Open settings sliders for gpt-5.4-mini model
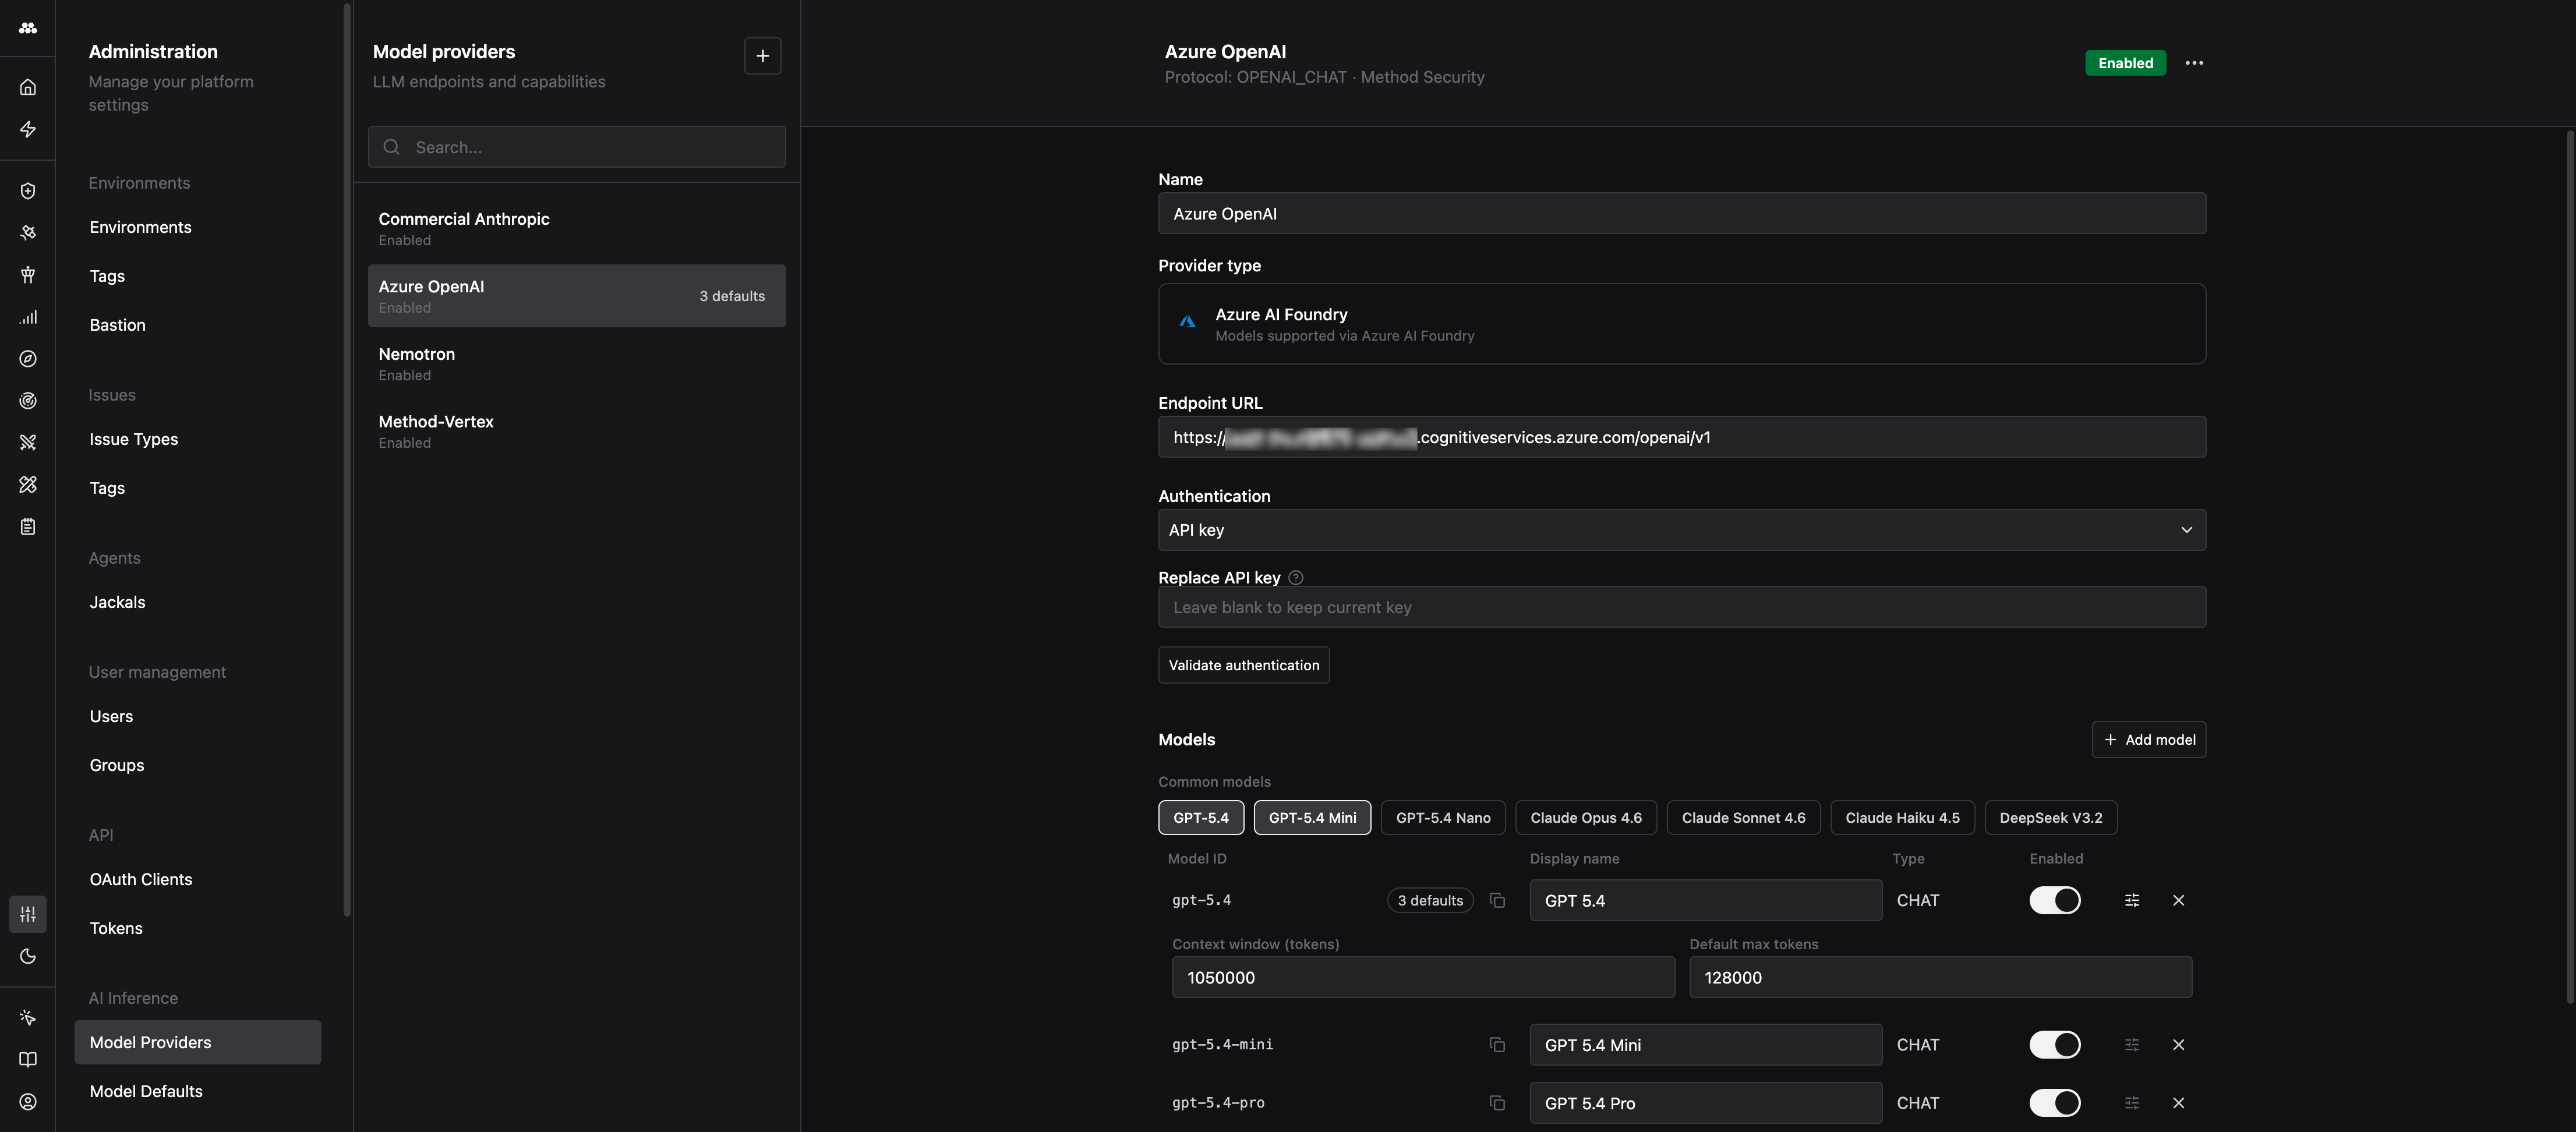 point(2131,1044)
